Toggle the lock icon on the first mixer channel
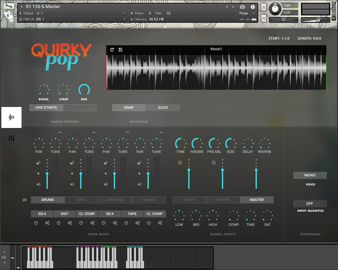 [39, 163]
